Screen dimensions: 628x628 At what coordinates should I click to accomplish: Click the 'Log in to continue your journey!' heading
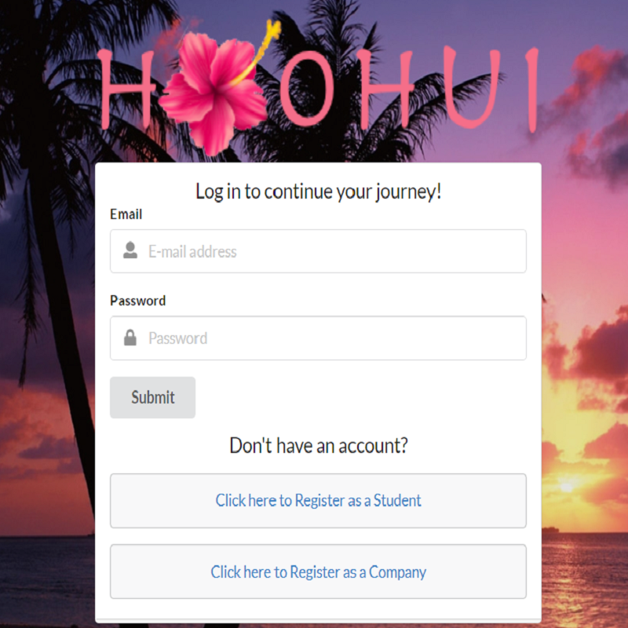(319, 192)
